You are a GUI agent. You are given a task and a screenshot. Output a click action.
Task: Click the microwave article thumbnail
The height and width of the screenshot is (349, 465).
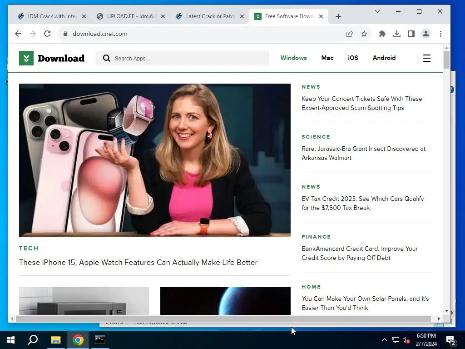tap(84, 301)
